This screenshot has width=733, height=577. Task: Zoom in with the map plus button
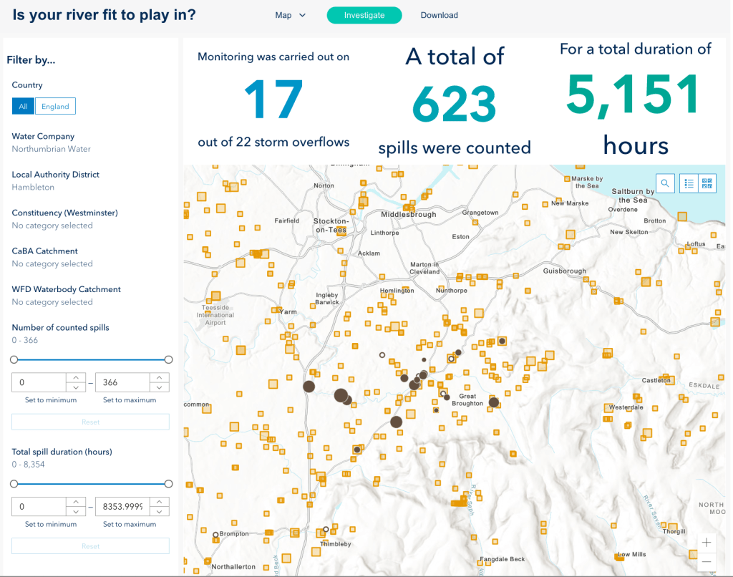707,543
